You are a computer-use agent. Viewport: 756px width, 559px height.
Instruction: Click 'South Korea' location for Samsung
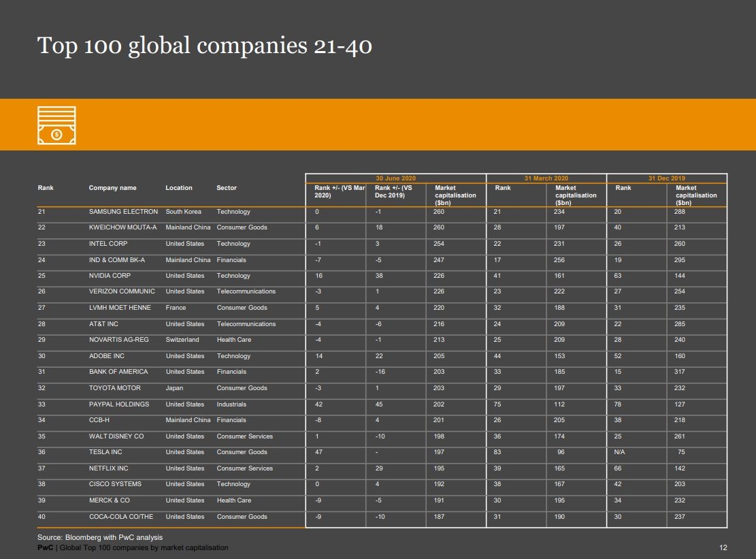tap(183, 212)
